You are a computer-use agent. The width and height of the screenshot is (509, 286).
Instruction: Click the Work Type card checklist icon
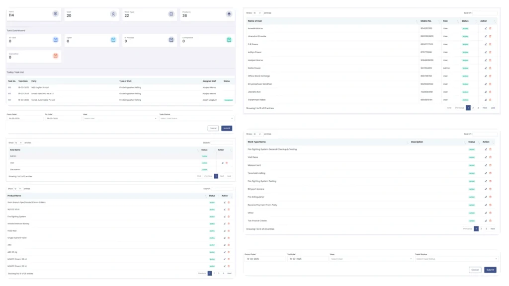tap(171, 14)
